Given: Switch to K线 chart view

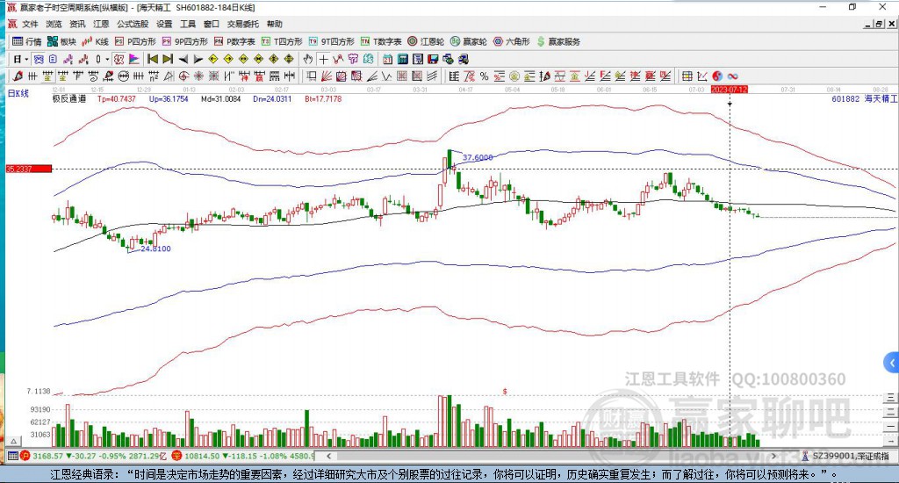Looking at the screenshot, I should (x=95, y=41).
